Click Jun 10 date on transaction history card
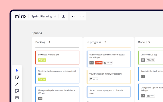 94,79
